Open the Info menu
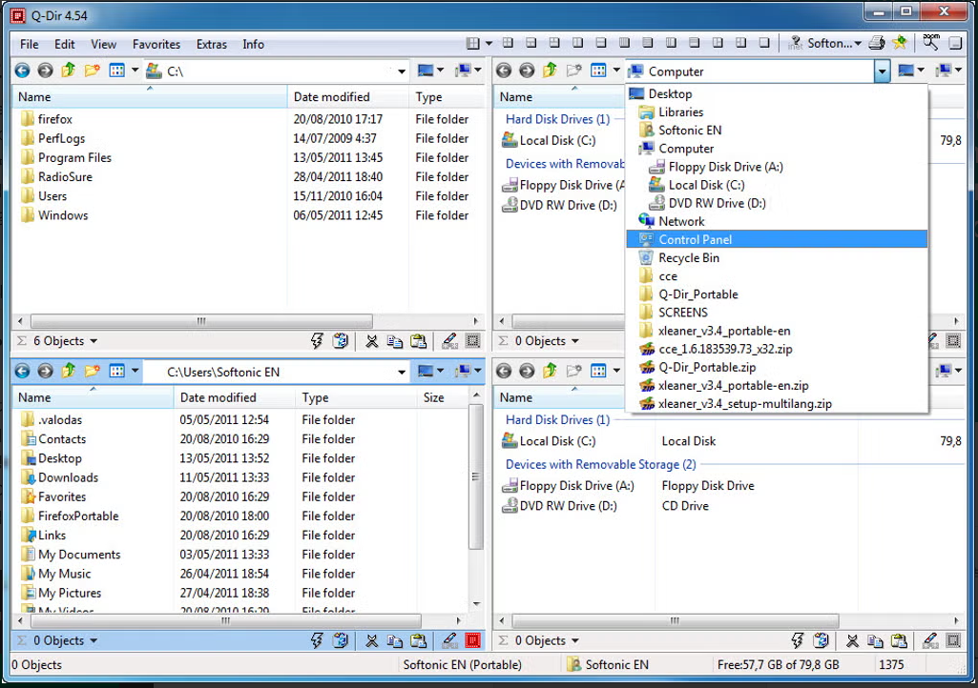This screenshot has height=688, width=978. click(253, 44)
